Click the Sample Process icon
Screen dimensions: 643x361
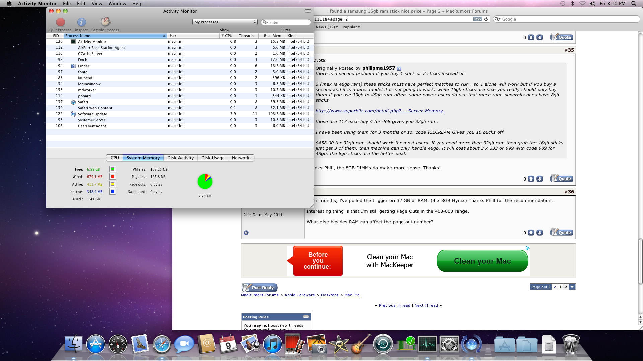click(105, 22)
